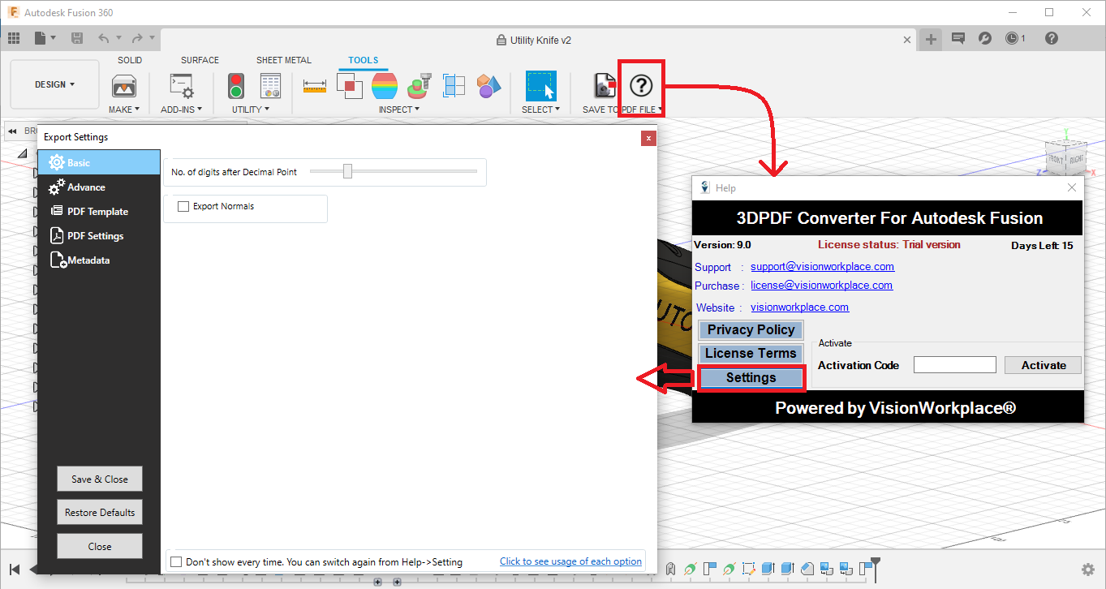1106x589 pixels.
Task: Open the DESIGN workspace dropdown
Action: (x=55, y=84)
